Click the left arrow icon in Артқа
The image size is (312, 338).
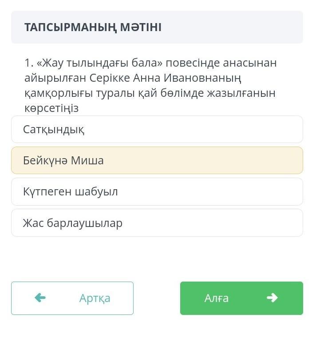(40, 298)
